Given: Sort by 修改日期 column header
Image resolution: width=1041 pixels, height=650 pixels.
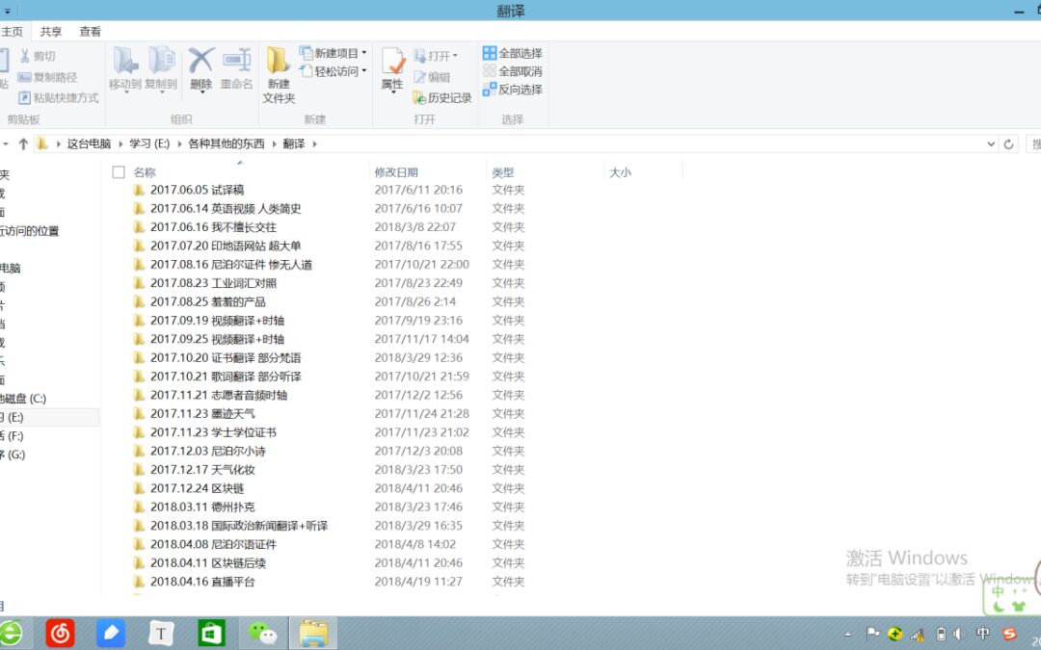Looking at the screenshot, I should pos(396,172).
